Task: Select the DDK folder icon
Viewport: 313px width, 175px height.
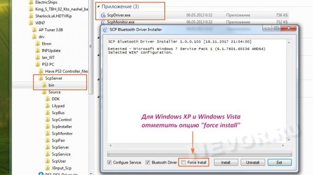Action: click(47, 99)
